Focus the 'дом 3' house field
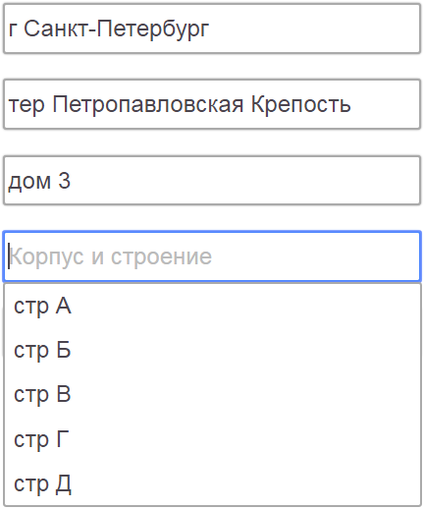Screen dimensions: 424x509 pos(212,181)
